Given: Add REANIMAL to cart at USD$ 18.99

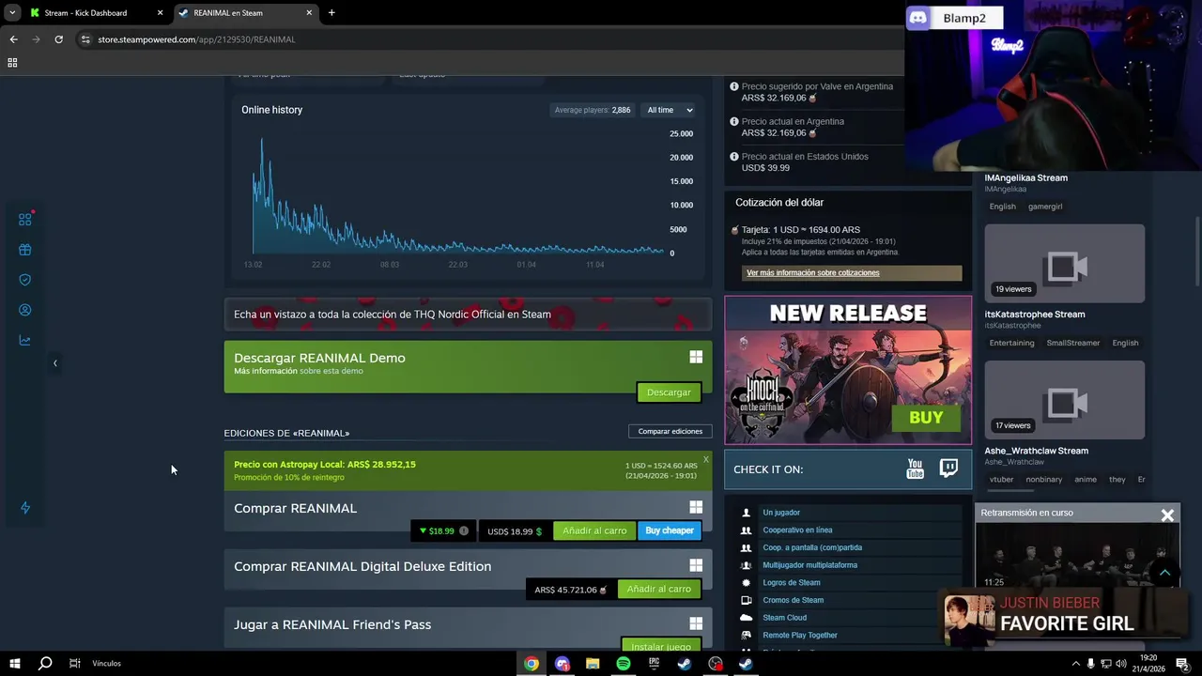Looking at the screenshot, I should coord(594,530).
